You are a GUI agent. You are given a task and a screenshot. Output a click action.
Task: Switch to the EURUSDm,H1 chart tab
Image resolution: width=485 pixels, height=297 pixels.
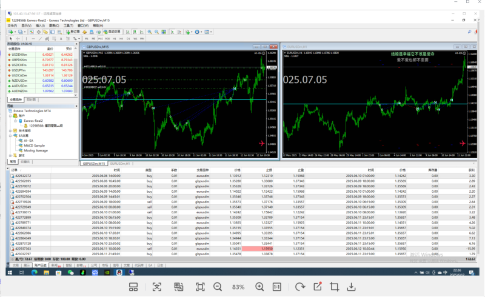119,164
